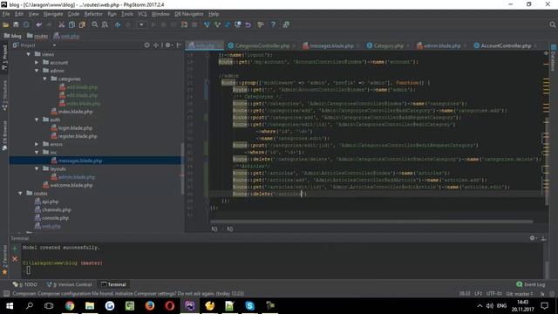Click the Help question mark icon

(273, 24)
